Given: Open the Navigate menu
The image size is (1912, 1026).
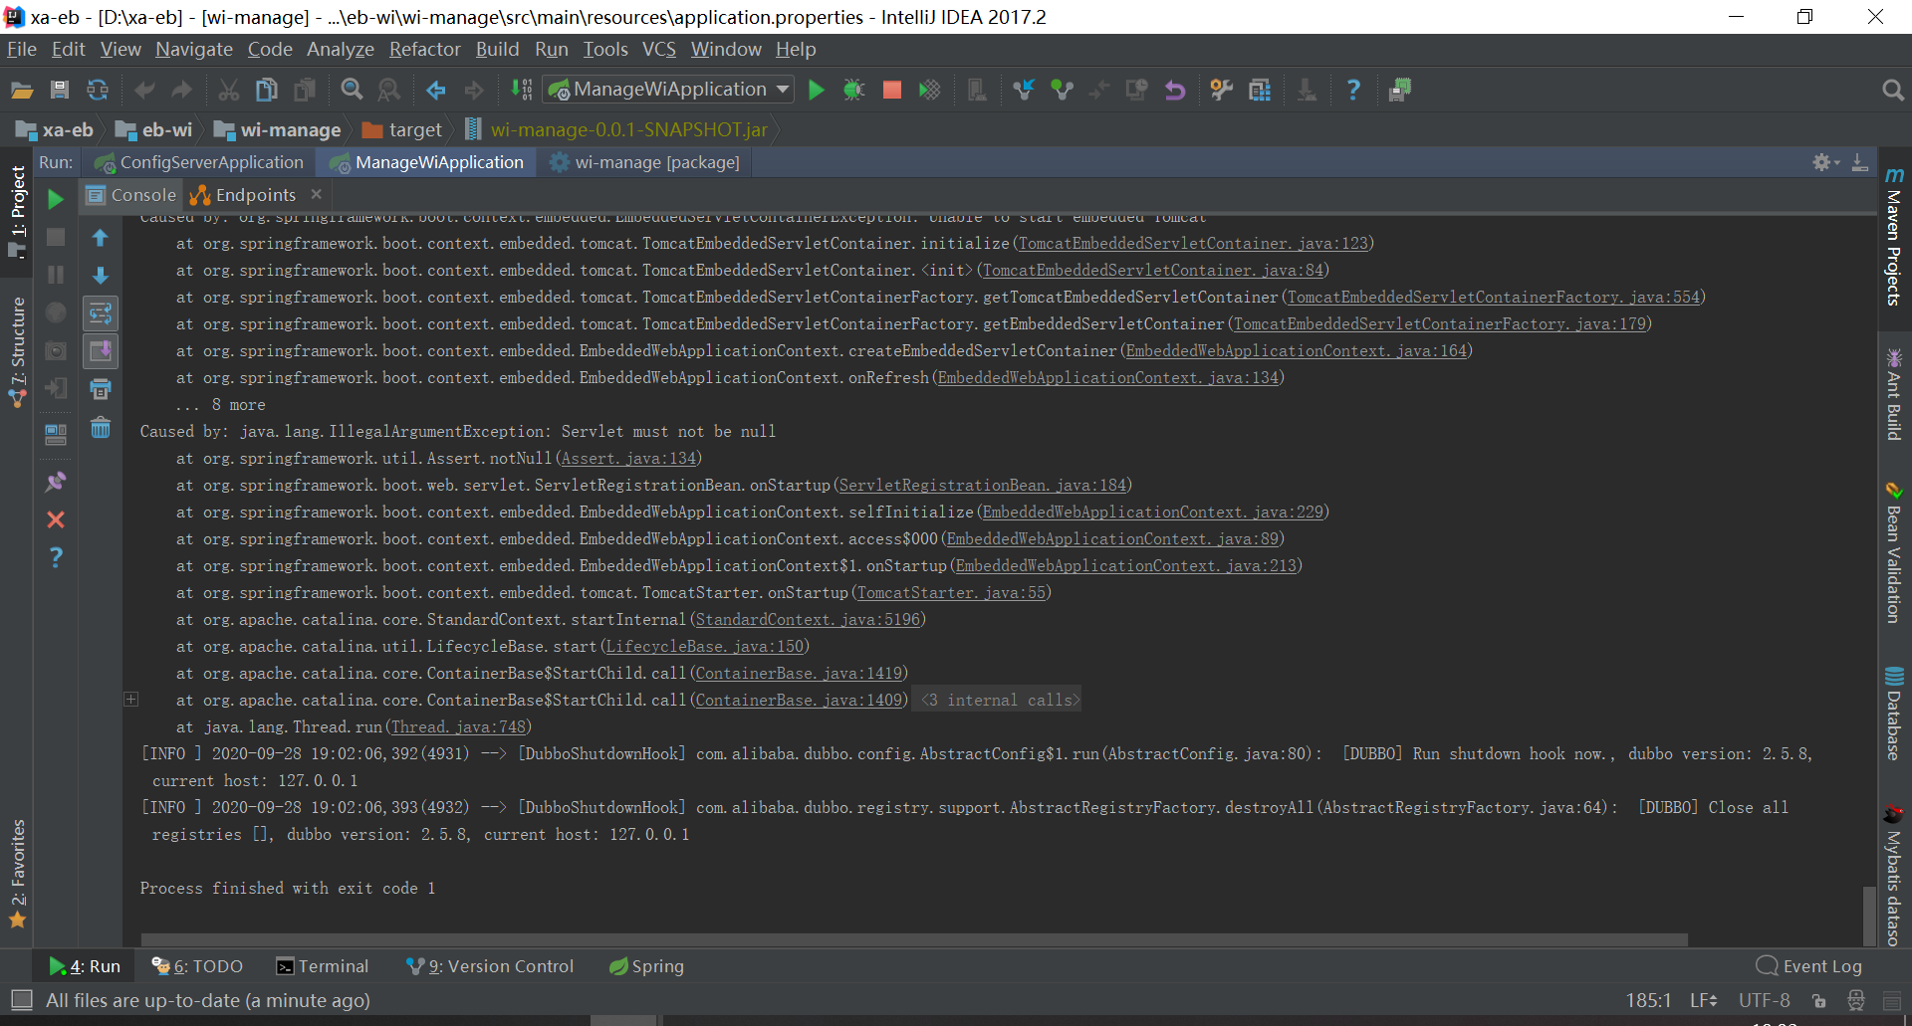Looking at the screenshot, I should [194, 49].
